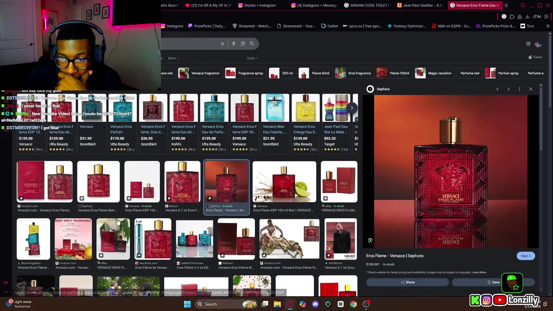Image resolution: width=553 pixels, height=311 pixels.
Task: Open three-dot options menu in preview panel
Action: [x=519, y=89]
